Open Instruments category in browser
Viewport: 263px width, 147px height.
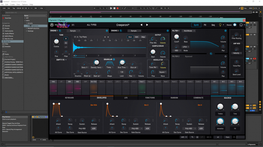point(9,31)
